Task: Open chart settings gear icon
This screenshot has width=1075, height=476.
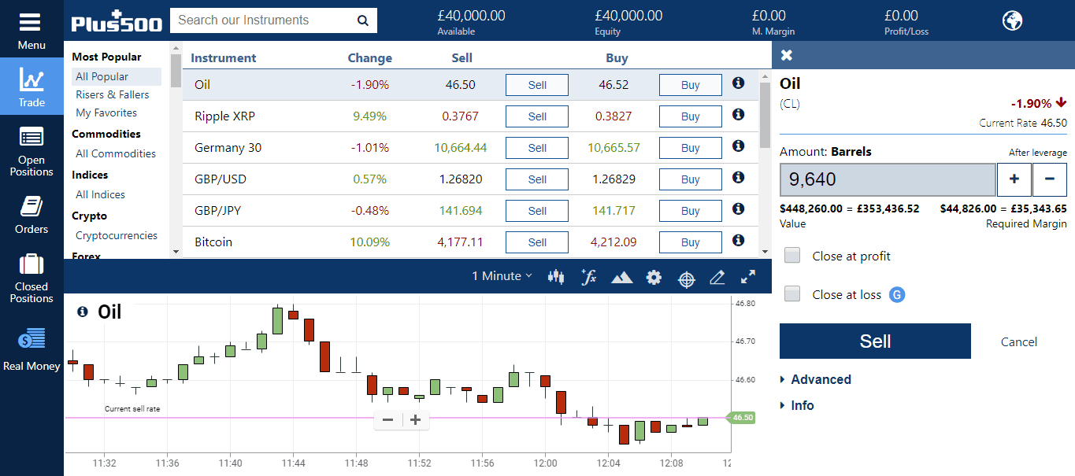Action: click(x=654, y=277)
